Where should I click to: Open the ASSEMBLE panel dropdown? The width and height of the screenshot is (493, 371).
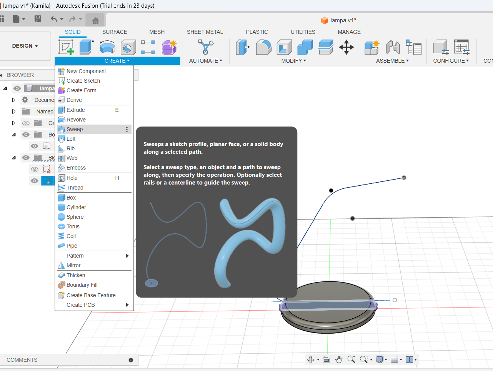pyautogui.click(x=392, y=61)
